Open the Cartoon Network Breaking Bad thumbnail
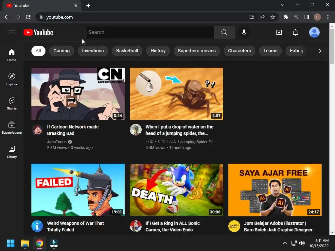Viewport: 335px width, 251px height. click(x=78, y=94)
